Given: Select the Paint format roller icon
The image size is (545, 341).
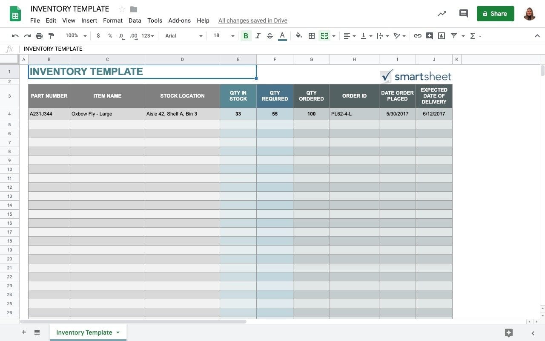Looking at the screenshot, I should pos(52,36).
